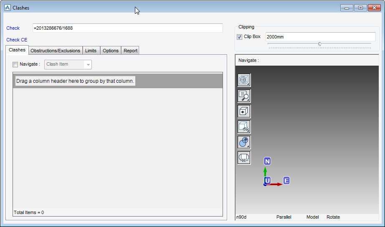Click the Check element input field
The height and width of the screenshot is (227, 385).
pos(128,28)
